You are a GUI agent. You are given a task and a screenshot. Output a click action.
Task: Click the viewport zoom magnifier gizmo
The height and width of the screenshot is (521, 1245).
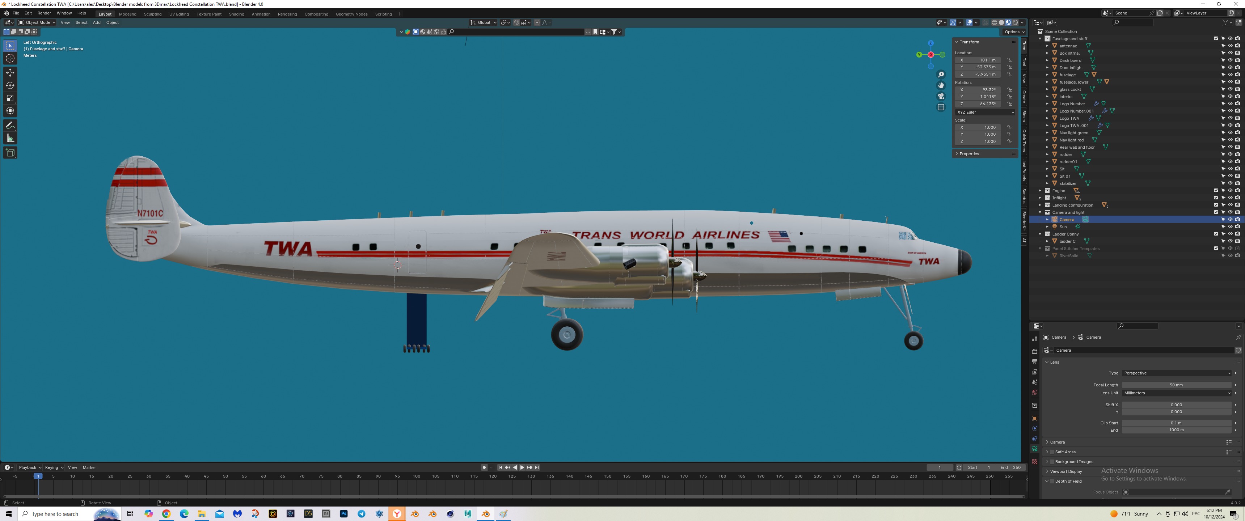click(941, 75)
